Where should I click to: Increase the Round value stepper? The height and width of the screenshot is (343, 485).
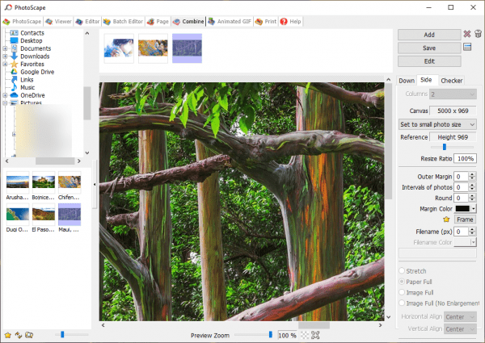point(472,195)
